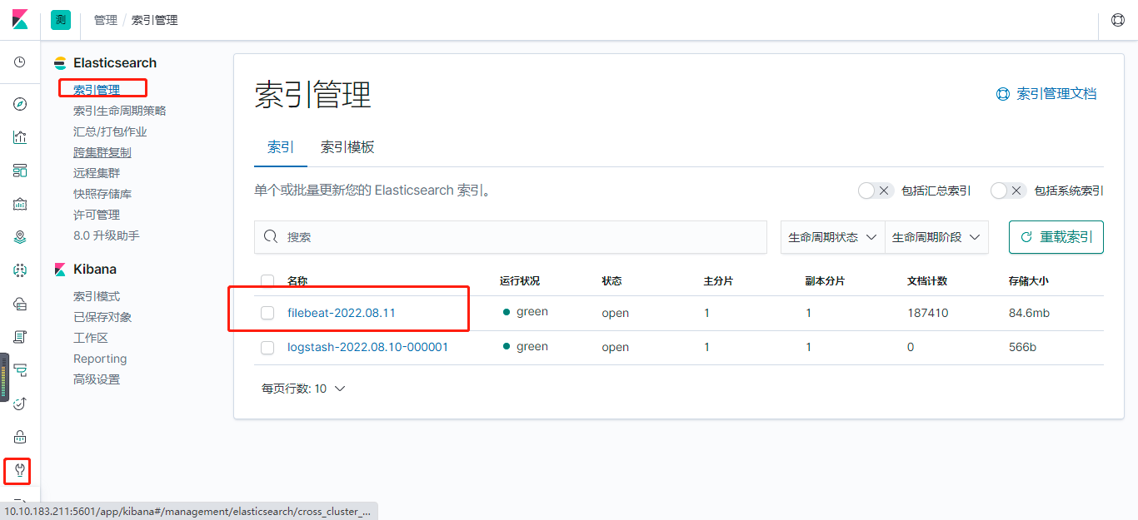This screenshot has width=1138, height=520.
Task: Open the 生命周期阶段 filter dropdown
Action: pos(936,237)
